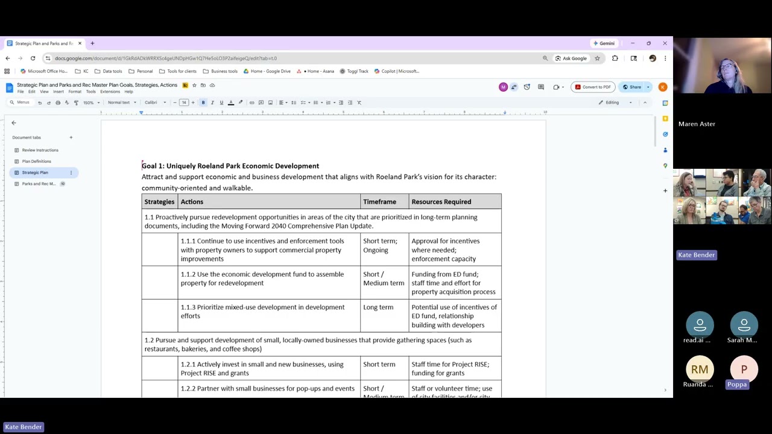Open the text color picker
772x434 pixels.
coord(230,102)
